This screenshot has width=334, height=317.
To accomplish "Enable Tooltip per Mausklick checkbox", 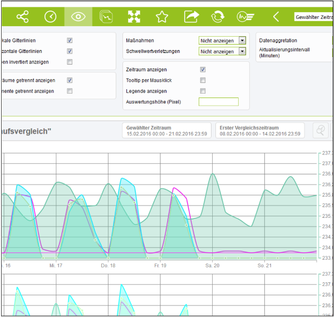I will click(x=203, y=80).
